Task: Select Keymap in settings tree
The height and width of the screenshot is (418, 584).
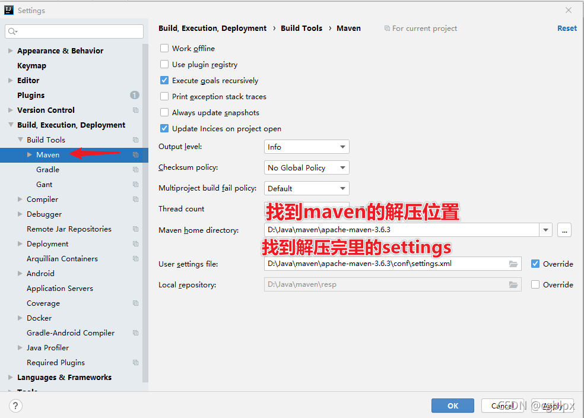Action: point(31,65)
